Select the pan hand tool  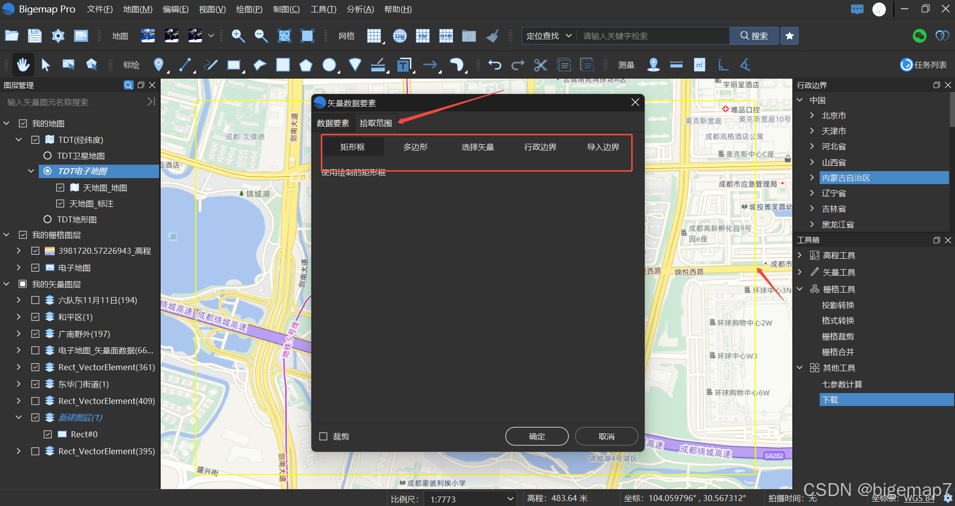(23, 65)
